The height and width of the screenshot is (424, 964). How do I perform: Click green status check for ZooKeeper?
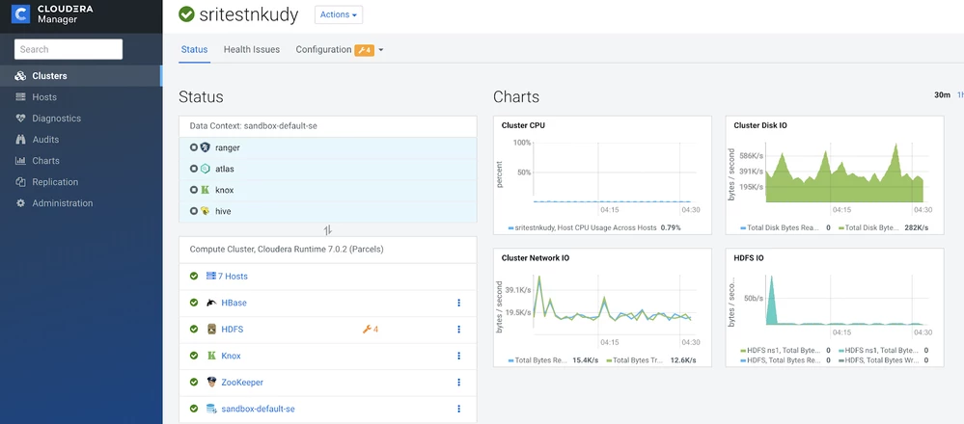(x=194, y=382)
